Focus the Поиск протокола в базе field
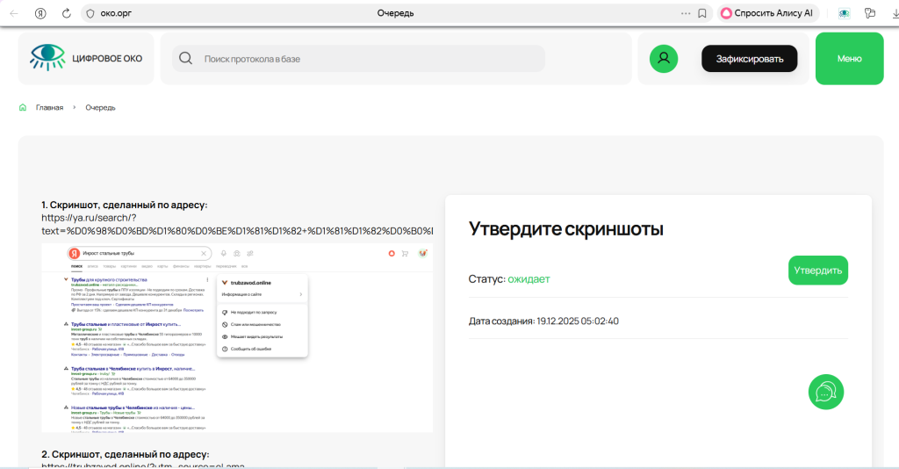Screen dimensions: 899x469 pyautogui.click(x=369, y=59)
